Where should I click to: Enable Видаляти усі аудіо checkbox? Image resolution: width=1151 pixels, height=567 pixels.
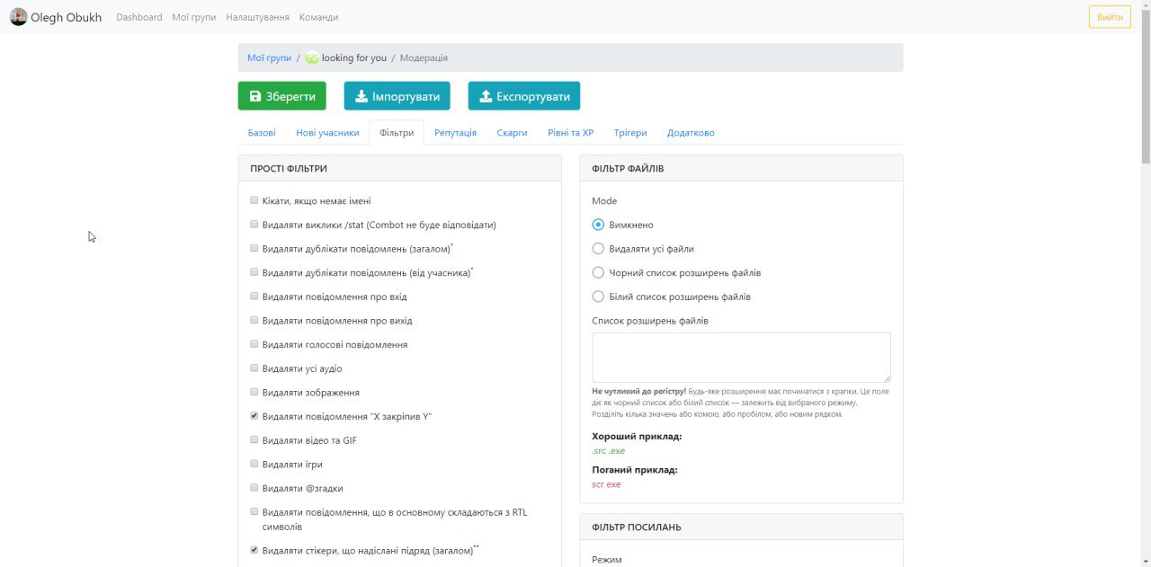coord(254,368)
